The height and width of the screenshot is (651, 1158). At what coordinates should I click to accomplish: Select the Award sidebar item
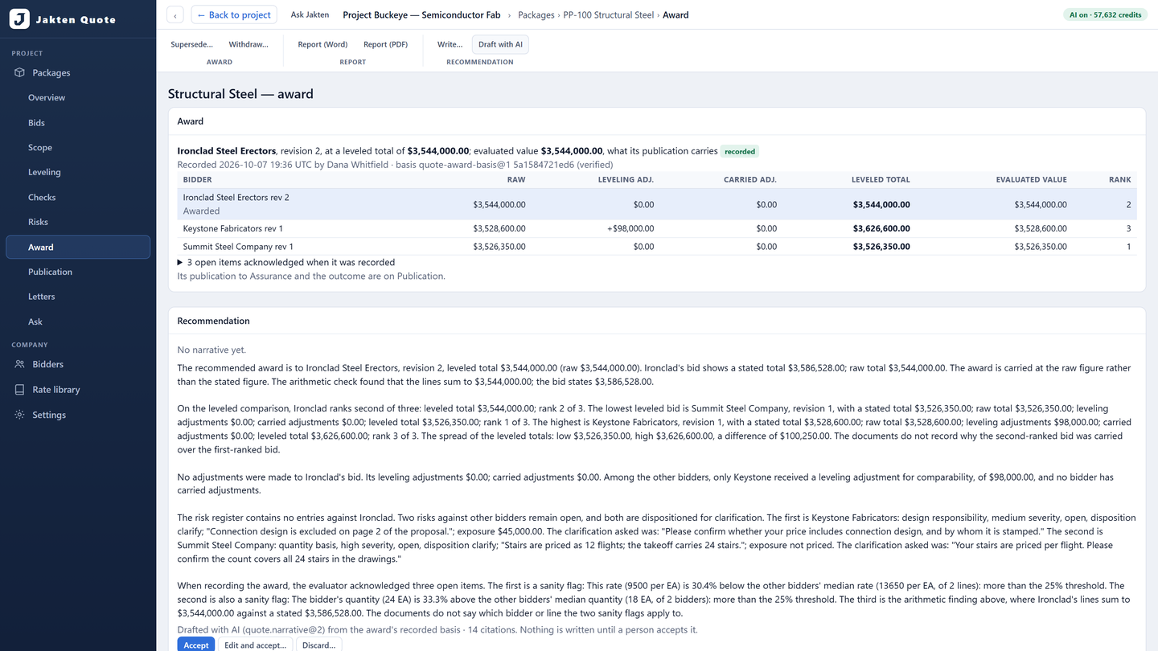tap(78, 247)
